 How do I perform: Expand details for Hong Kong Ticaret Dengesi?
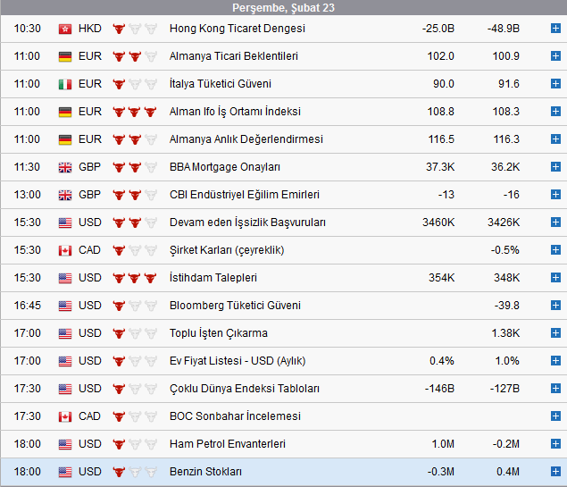(x=555, y=29)
